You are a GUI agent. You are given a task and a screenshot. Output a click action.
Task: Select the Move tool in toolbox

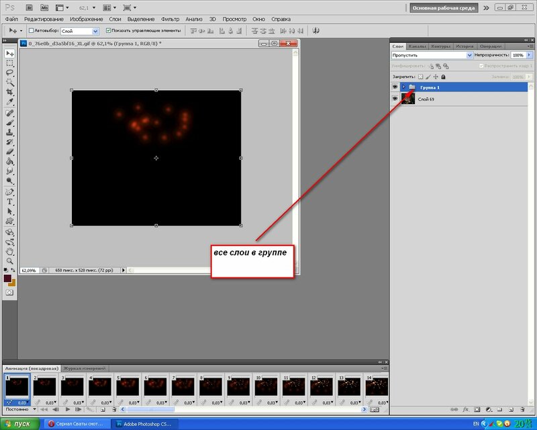(x=9, y=54)
